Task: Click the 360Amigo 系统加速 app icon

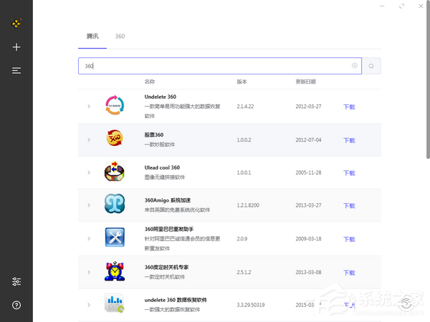Action: pyautogui.click(x=115, y=205)
